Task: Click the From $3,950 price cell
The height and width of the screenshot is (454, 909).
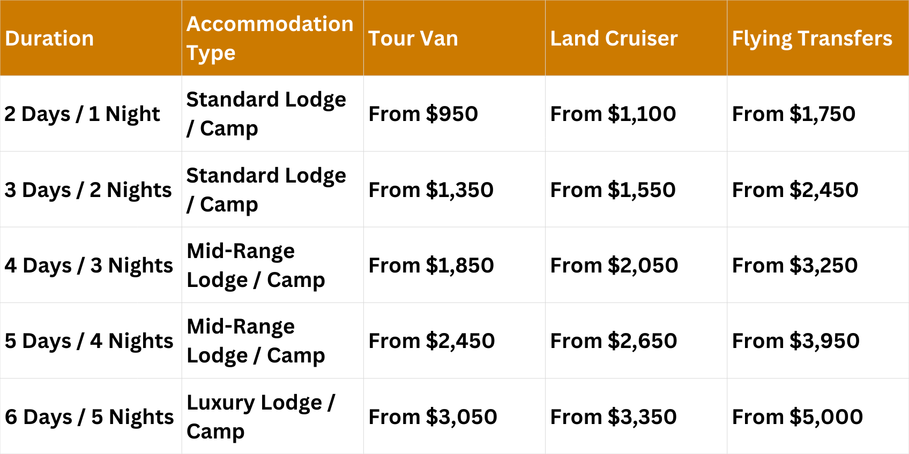Action: click(x=796, y=341)
